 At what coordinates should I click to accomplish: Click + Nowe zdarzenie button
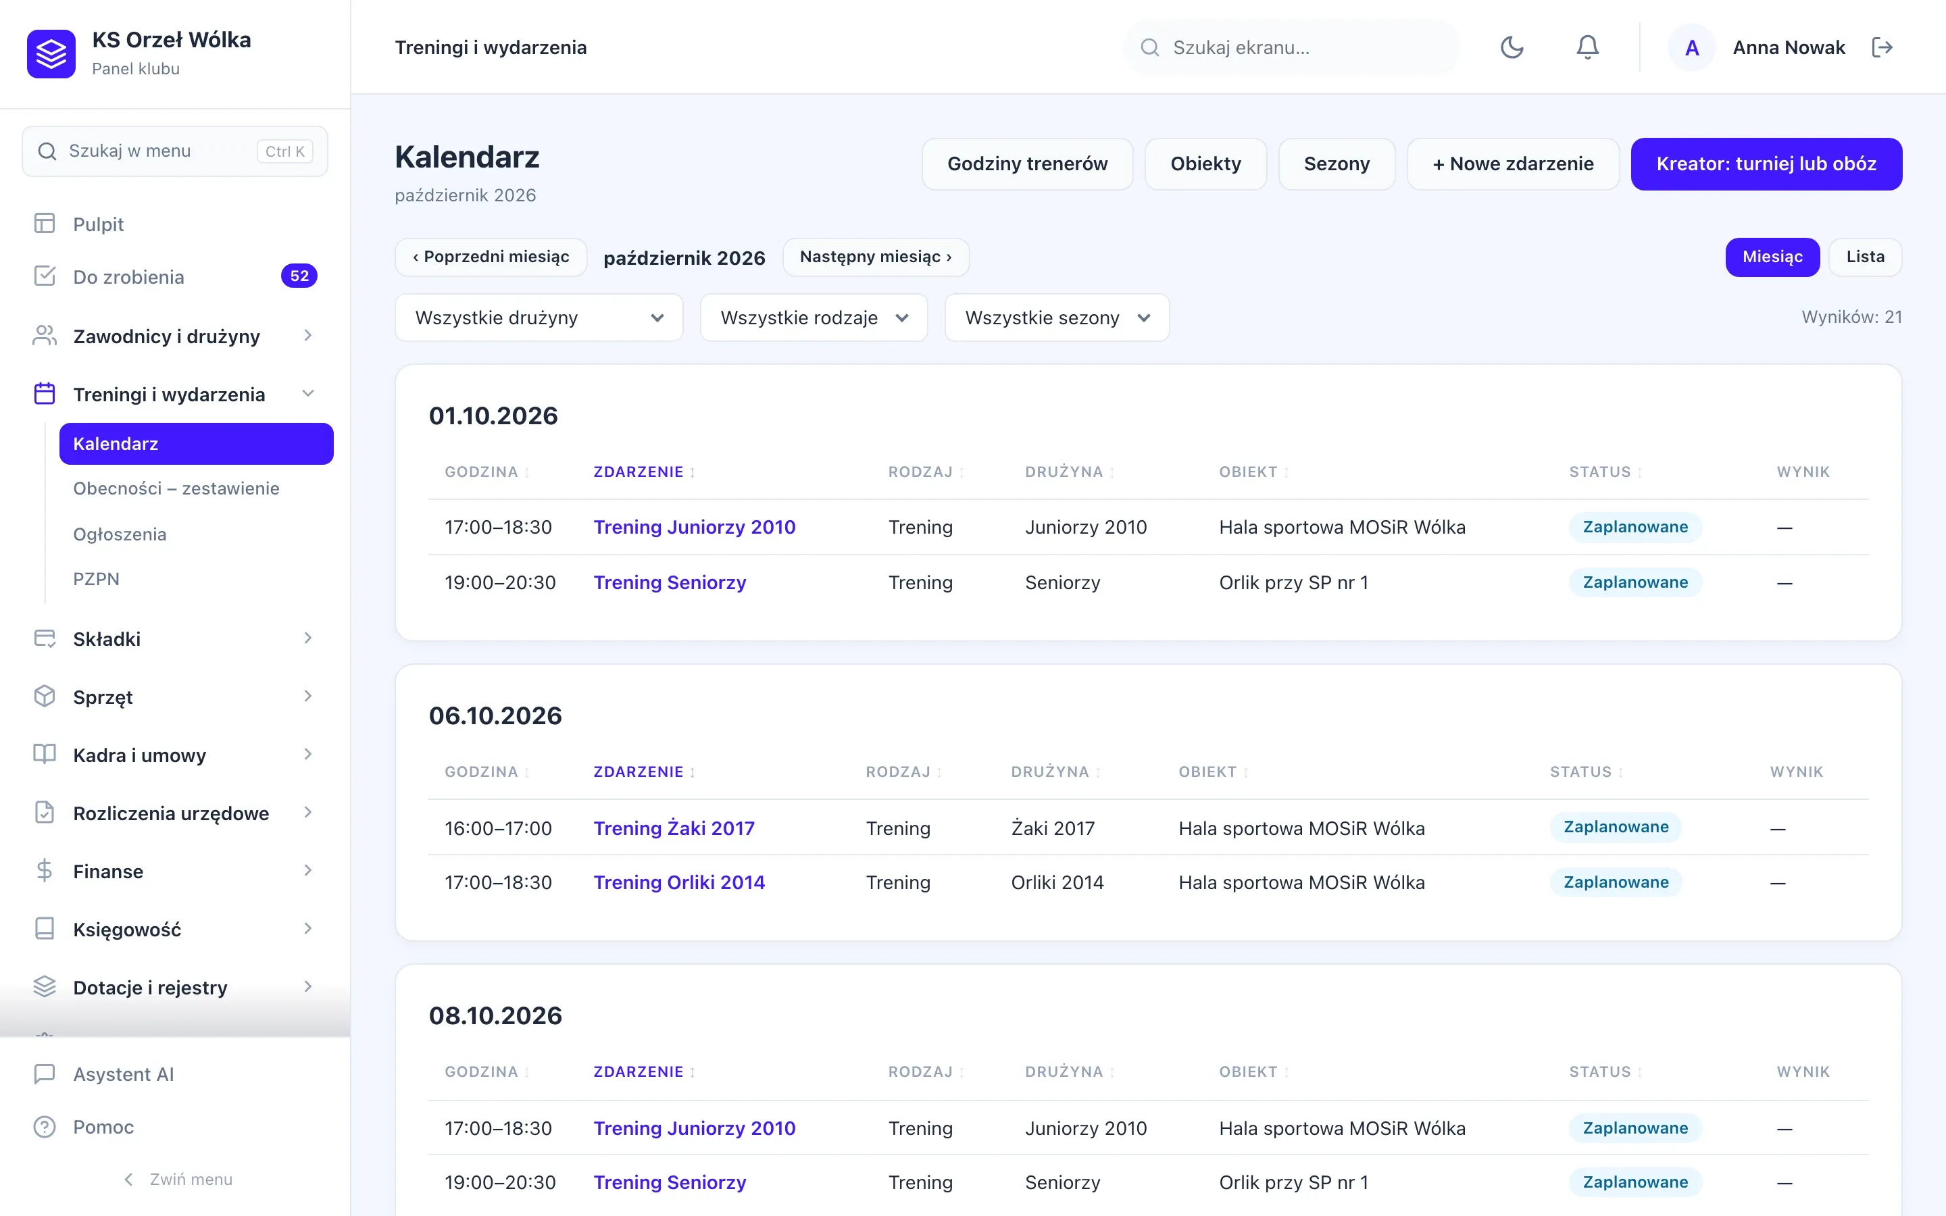[1513, 164]
